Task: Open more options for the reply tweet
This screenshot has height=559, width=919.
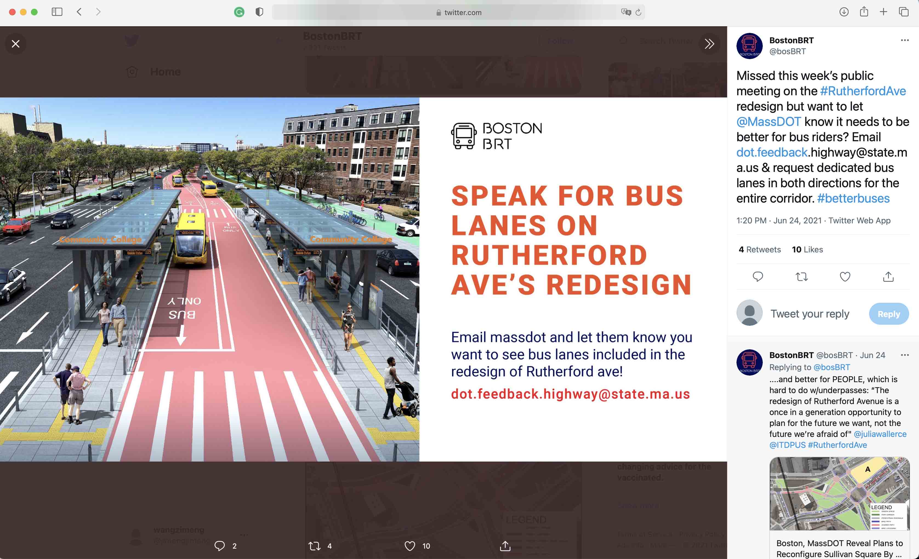Action: [x=904, y=355]
